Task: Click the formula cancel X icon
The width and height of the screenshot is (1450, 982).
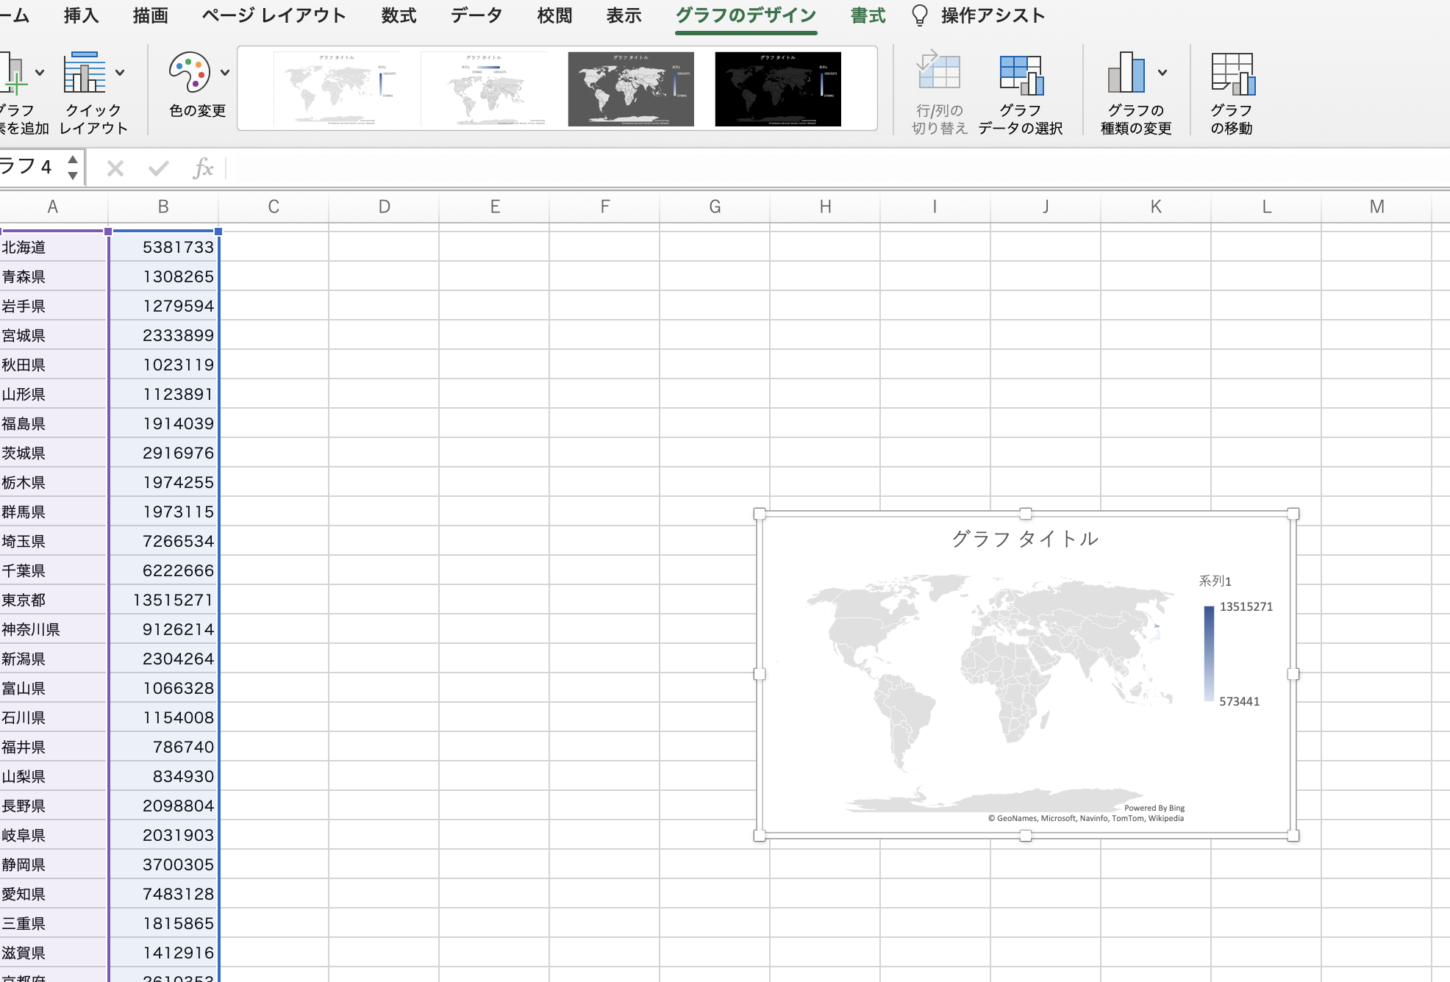Action: pos(115,168)
